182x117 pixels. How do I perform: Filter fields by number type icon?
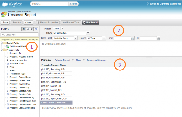(32, 29)
